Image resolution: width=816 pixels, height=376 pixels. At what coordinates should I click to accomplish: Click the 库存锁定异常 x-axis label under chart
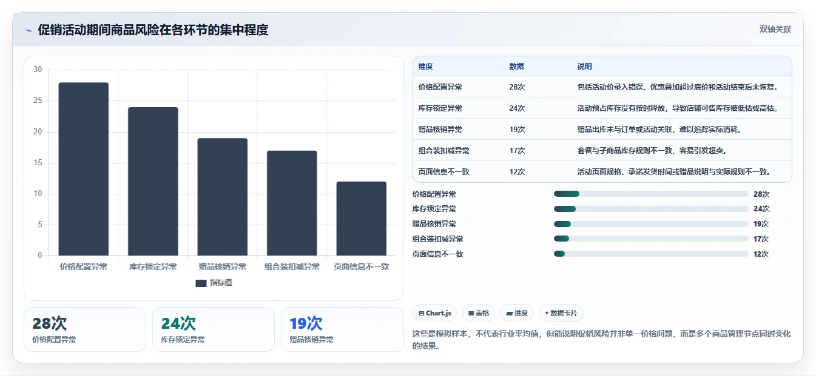click(x=153, y=266)
